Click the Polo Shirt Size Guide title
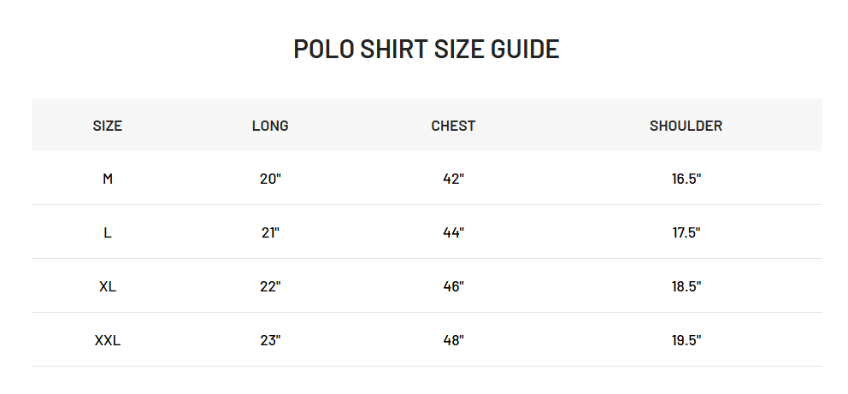Viewport: 848px width, 394px height. tap(427, 49)
